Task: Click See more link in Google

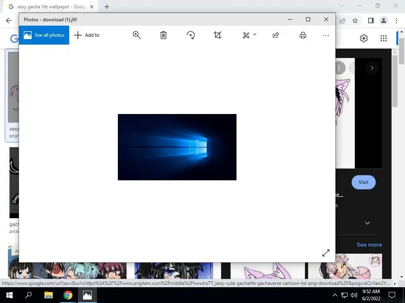Action: click(369, 245)
